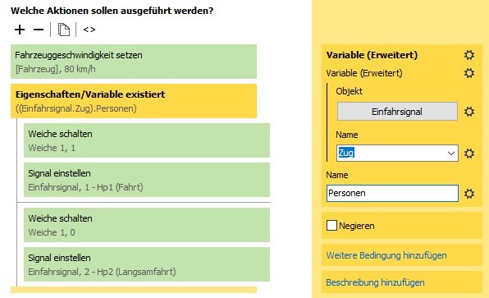Open the script code view icon
Viewport: 489px width, 298px height.
(x=89, y=30)
